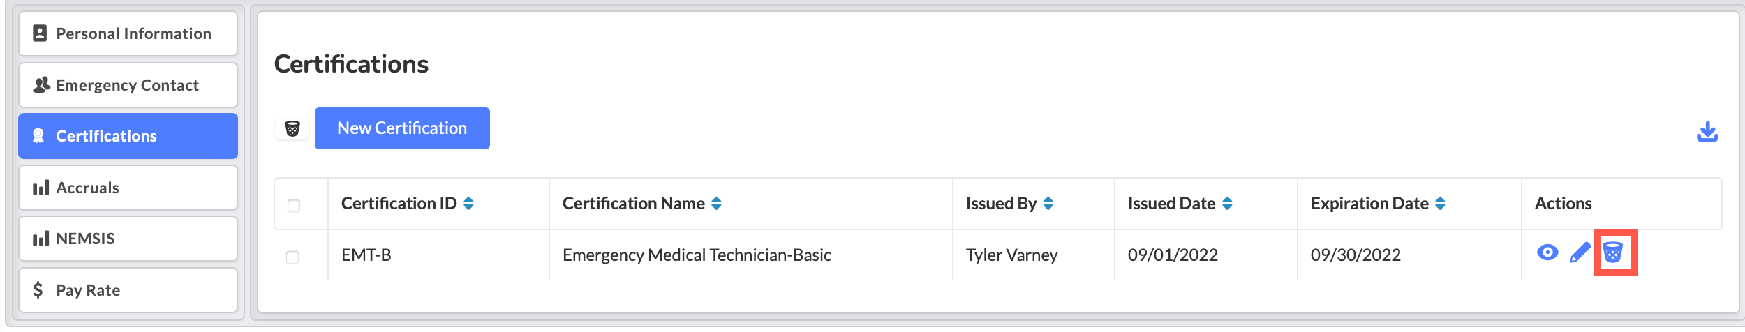Viewport: 1745px width, 332px height.
Task: Click bulk delete trash icon beside New Certification
Action: coord(292,128)
